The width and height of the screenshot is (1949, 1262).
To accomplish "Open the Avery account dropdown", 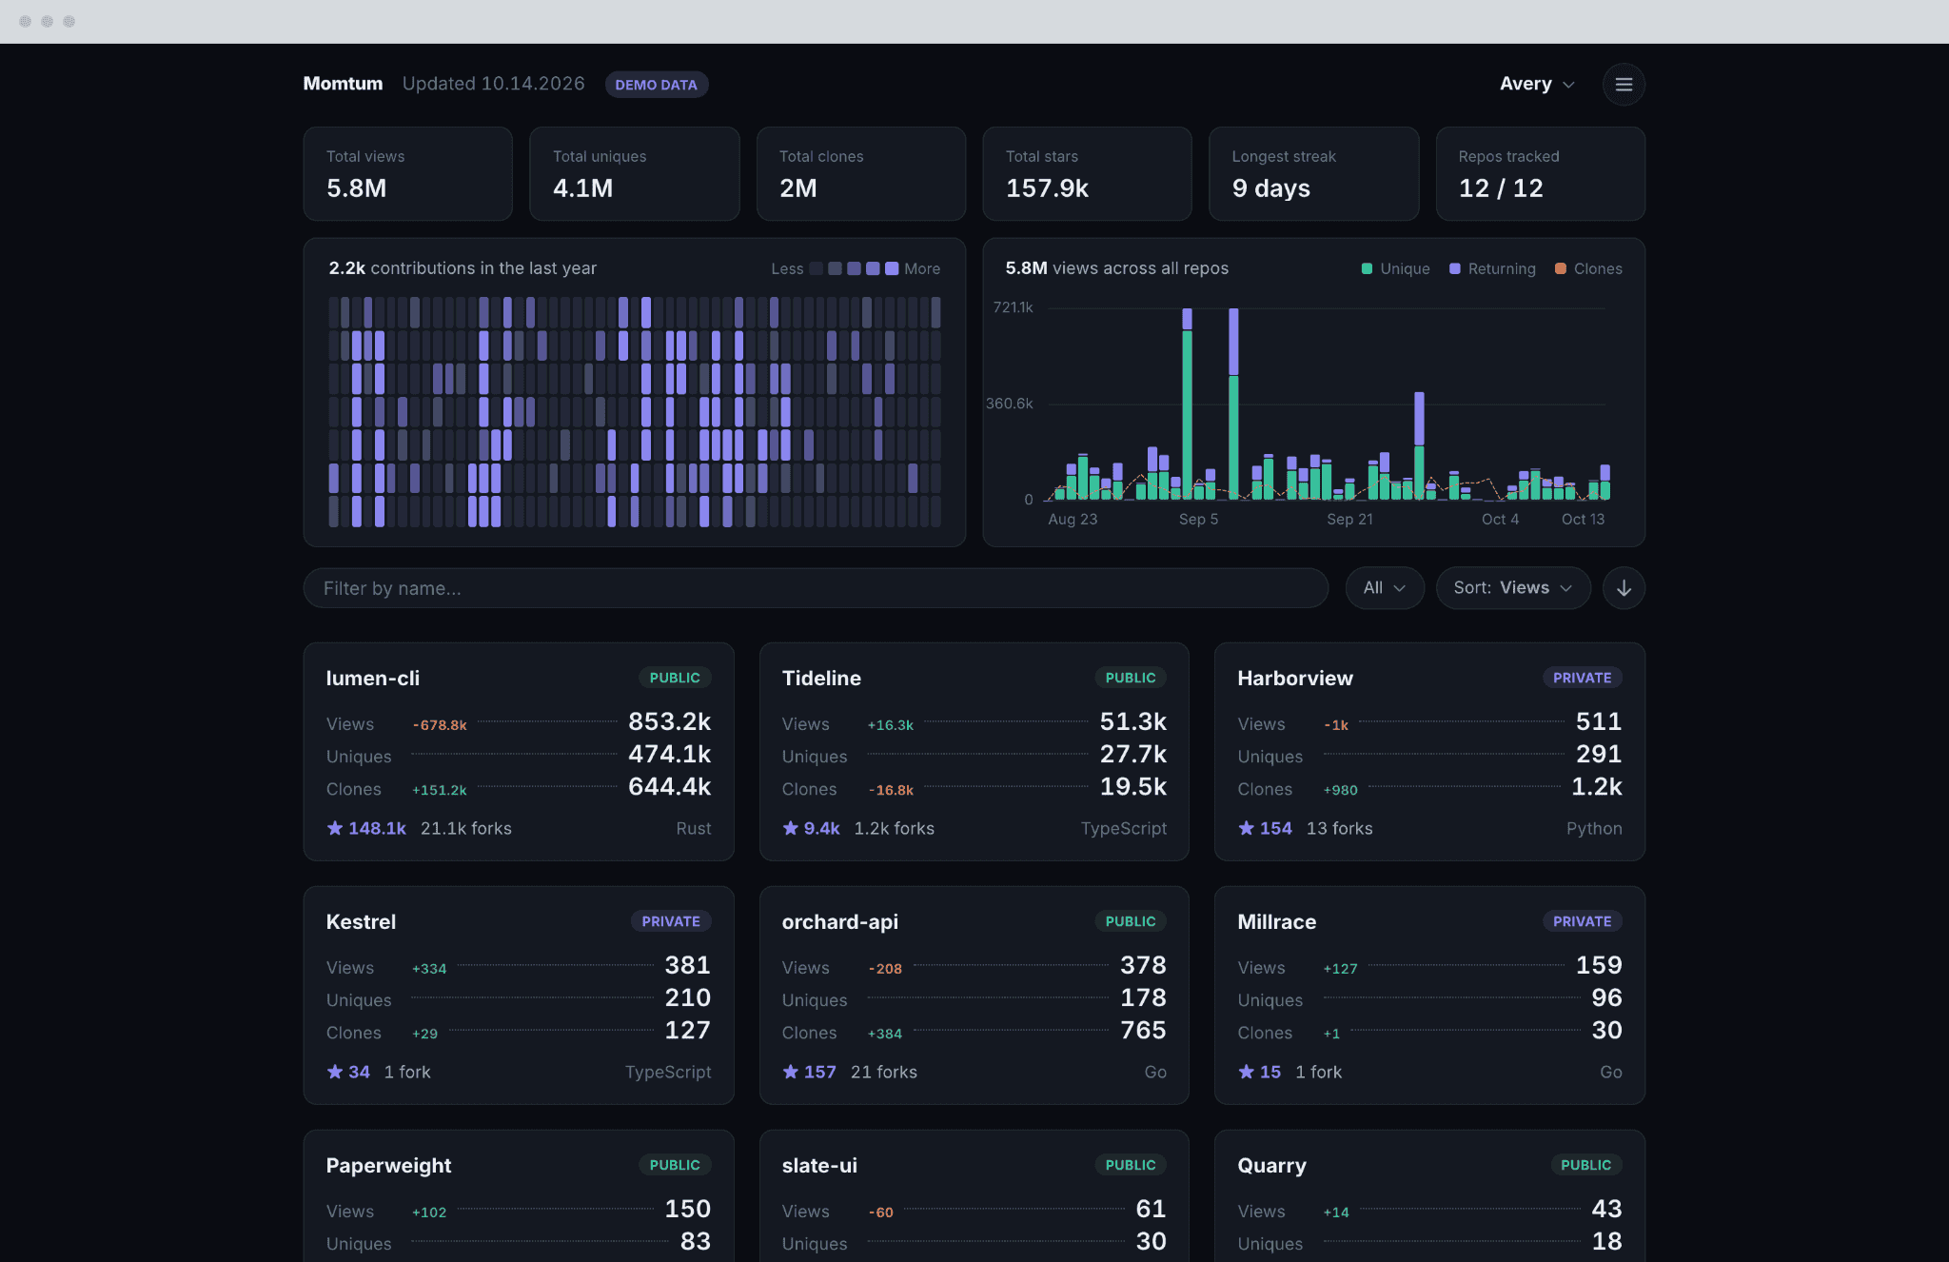I will pyautogui.click(x=1537, y=84).
